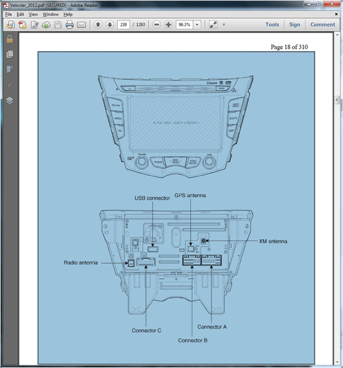Toggle read mode with the arrows icon

213,25
